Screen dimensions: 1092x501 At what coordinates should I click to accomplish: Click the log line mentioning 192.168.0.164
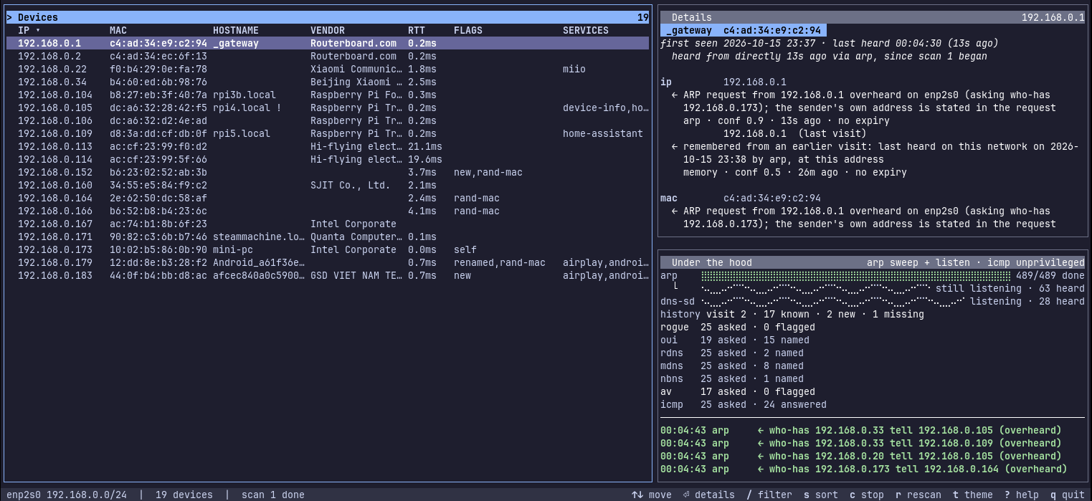click(x=864, y=469)
